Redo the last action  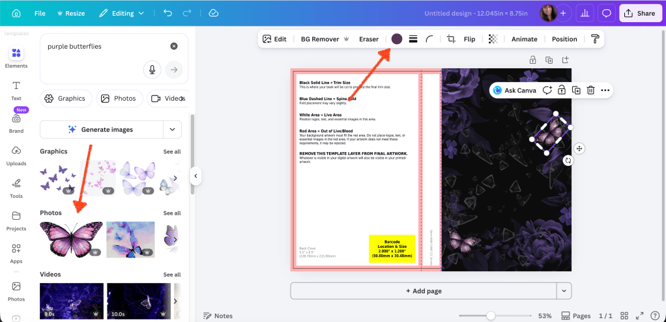coord(187,13)
